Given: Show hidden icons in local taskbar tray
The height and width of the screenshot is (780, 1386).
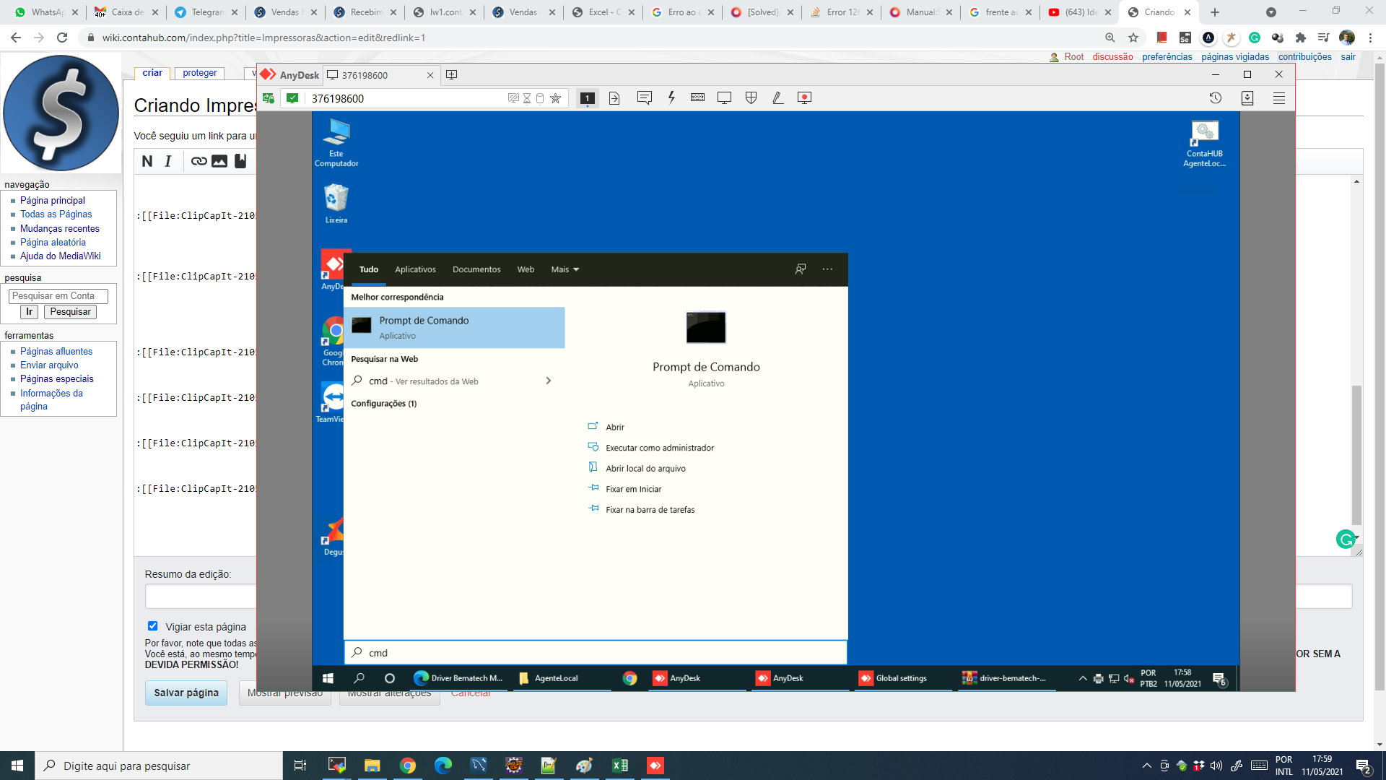Looking at the screenshot, I should (1146, 766).
